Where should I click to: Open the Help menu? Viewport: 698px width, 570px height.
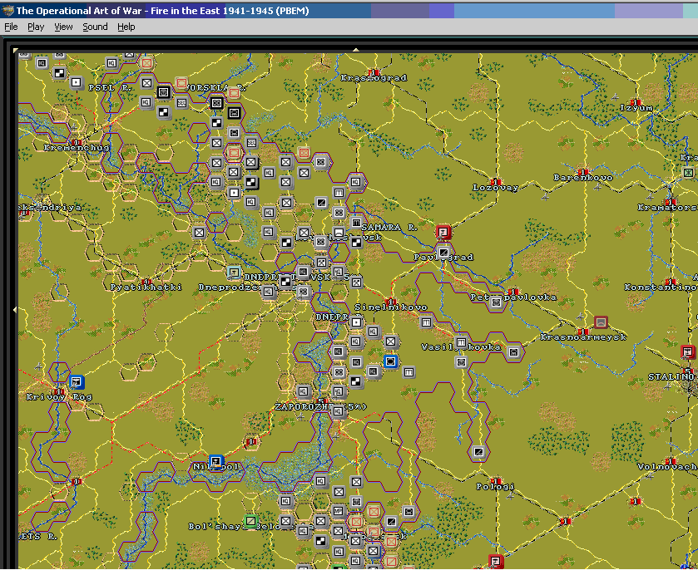[x=126, y=27]
